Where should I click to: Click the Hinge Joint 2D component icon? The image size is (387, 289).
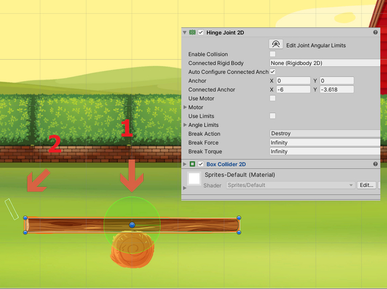click(x=192, y=33)
